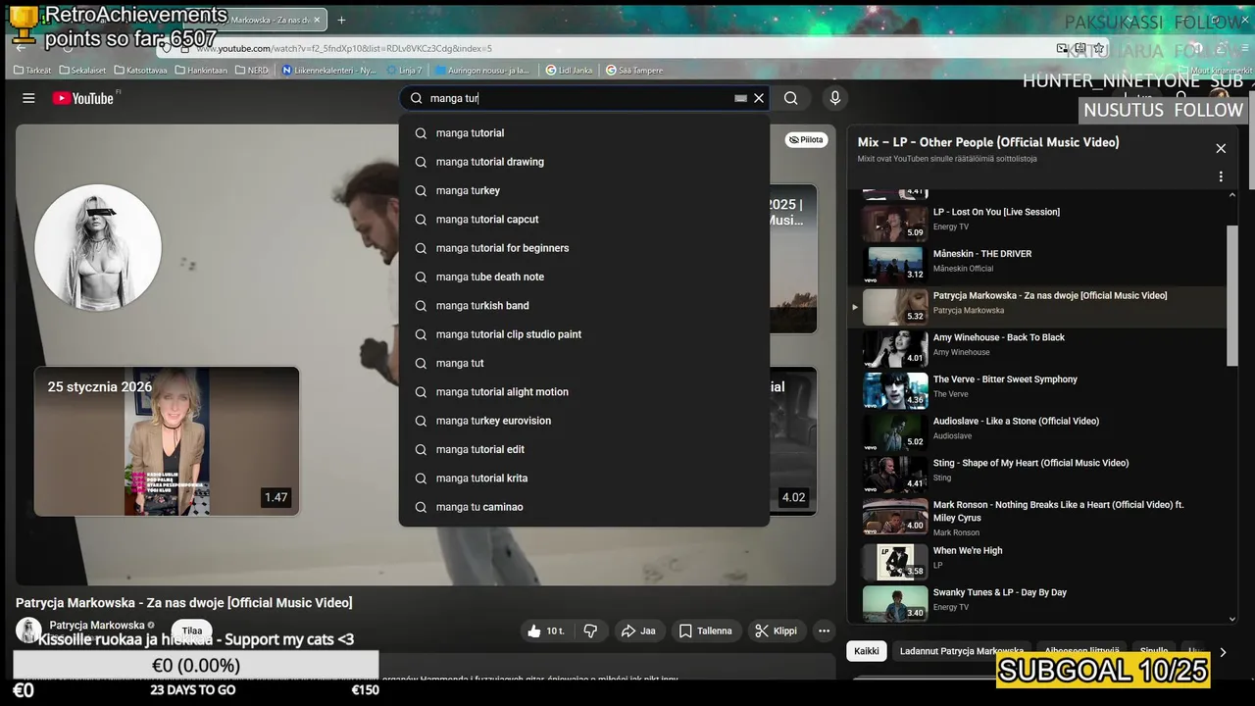Choose suggestion 'manga tutorial clip studio paint'
Image resolution: width=1255 pixels, height=706 pixels.
point(583,334)
